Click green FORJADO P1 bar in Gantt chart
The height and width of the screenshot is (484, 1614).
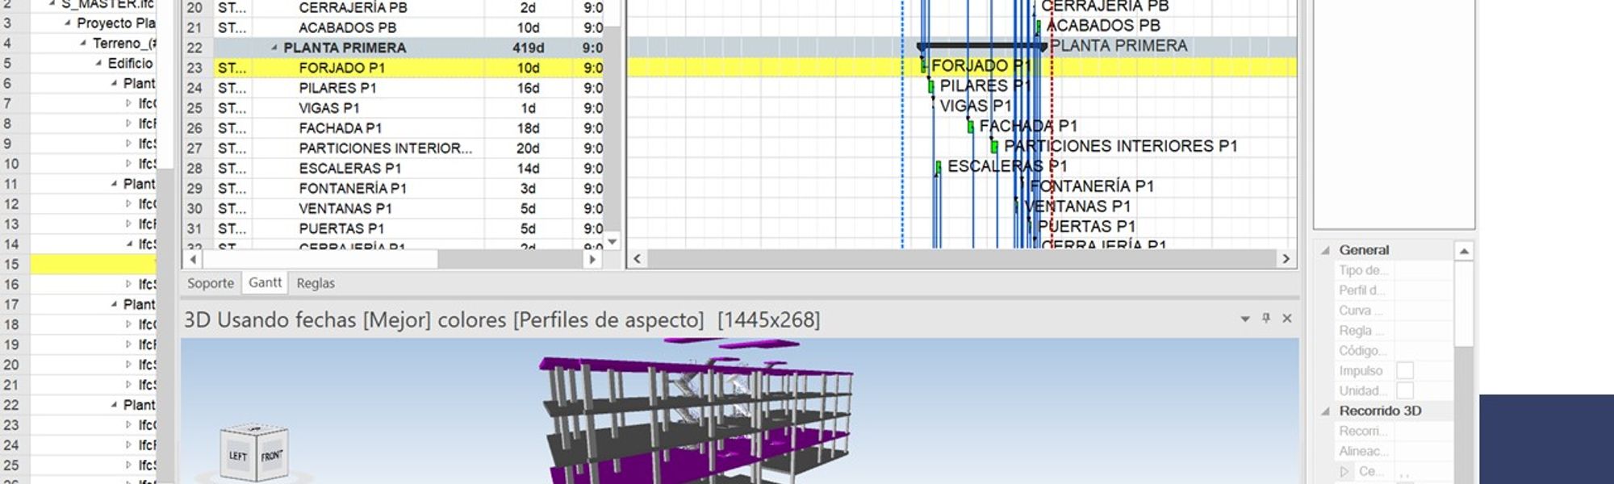(x=923, y=66)
